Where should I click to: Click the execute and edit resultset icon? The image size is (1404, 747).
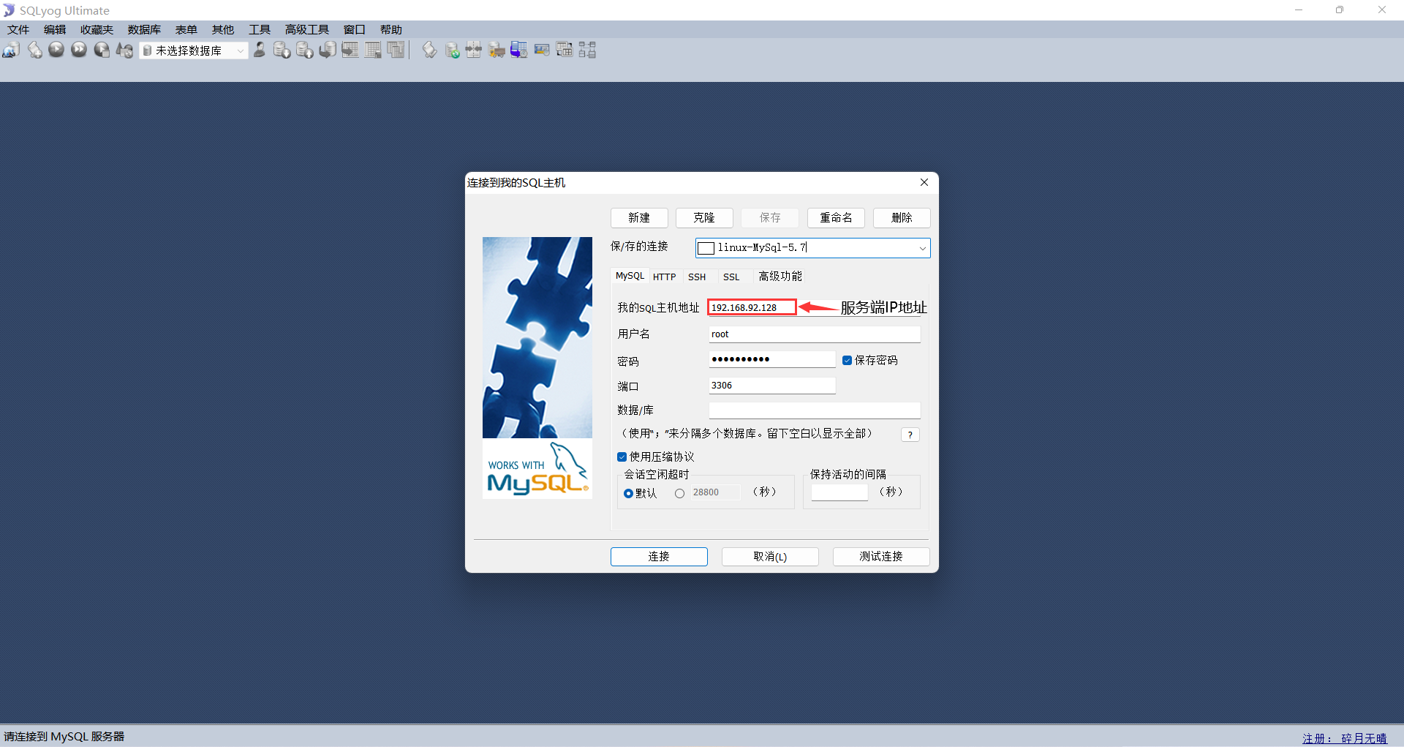pyautogui.click(x=102, y=50)
